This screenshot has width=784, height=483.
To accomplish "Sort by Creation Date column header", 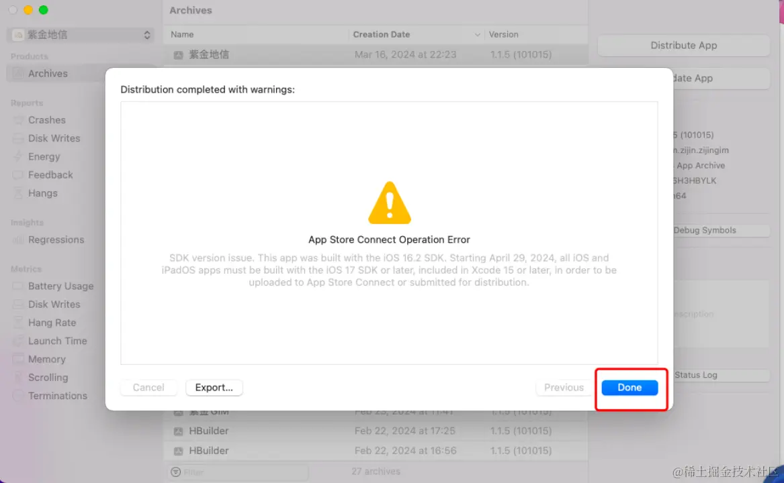I will coord(416,34).
